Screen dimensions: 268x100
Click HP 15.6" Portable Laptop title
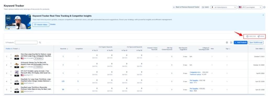(x=36, y=72)
